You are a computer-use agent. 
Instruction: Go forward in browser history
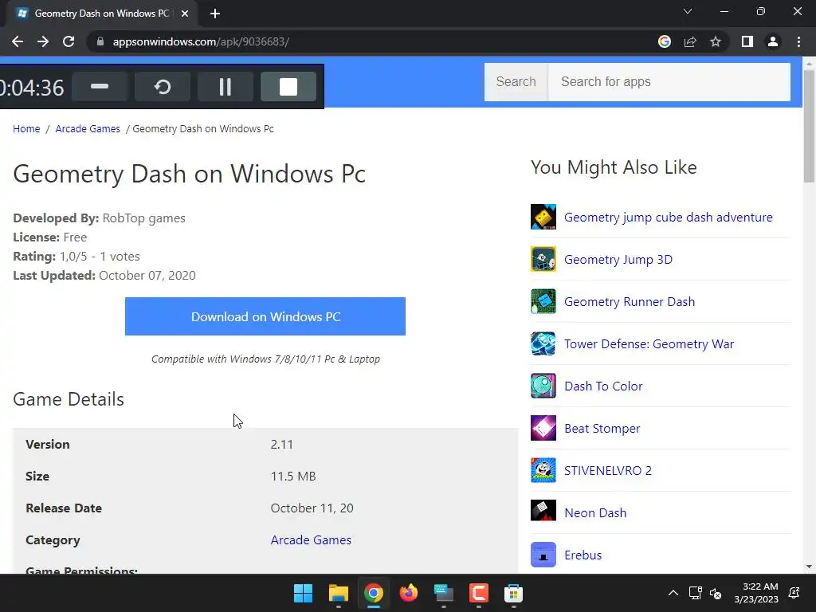[43, 41]
